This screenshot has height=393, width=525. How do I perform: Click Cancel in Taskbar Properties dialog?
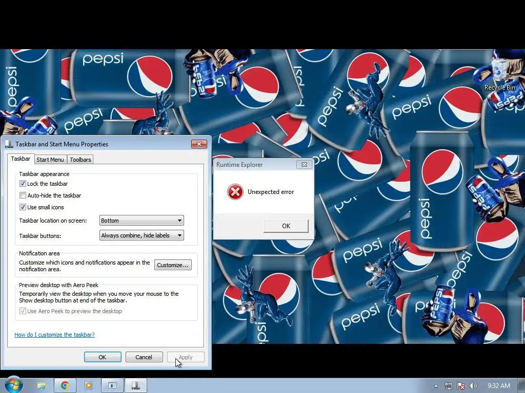tap(144, 357)
